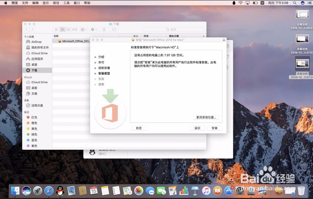Open Maps app in Dock

click(x=127, y=191)
